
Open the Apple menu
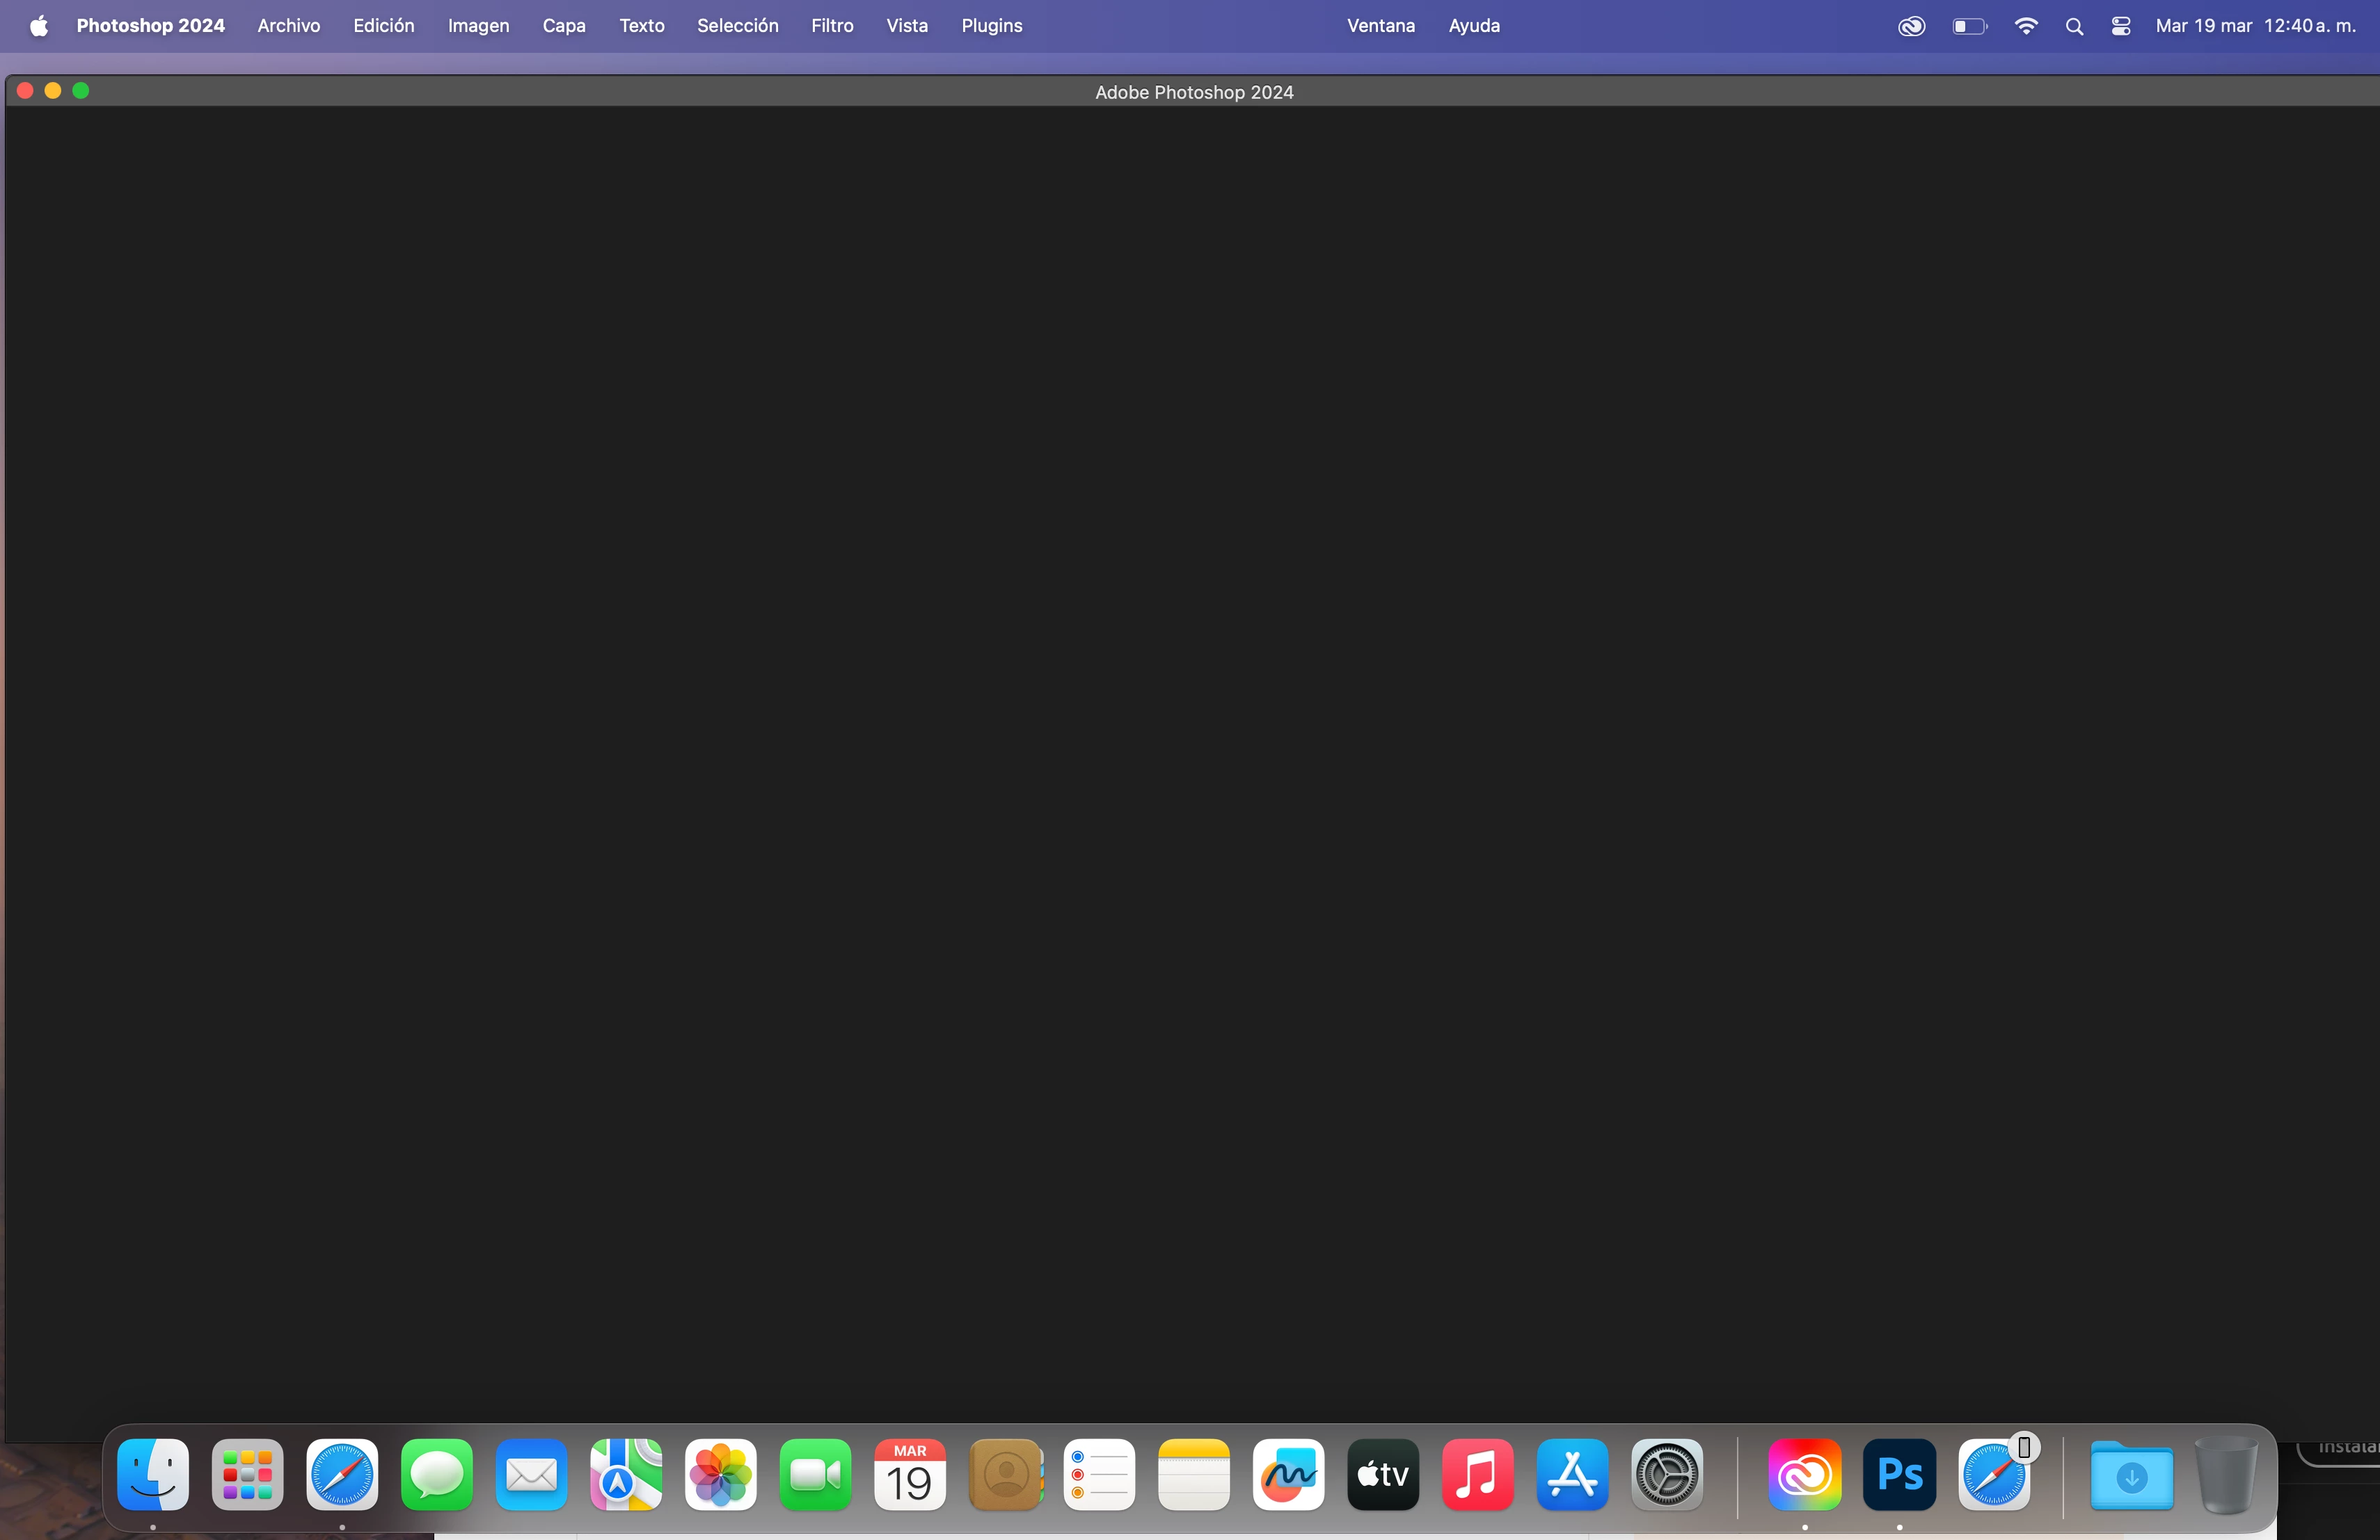[39, 26]
